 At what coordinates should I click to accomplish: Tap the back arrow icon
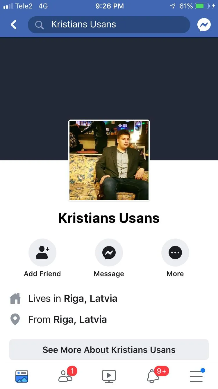tap(13, 25)
